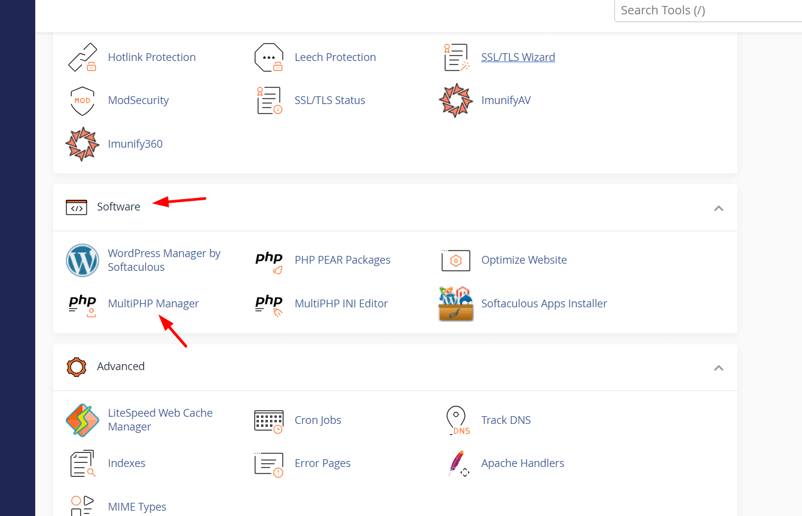The width and height of the screenshot is (802, 516).
Task: Open the ModSecurity link
Action: coord(138,100)
